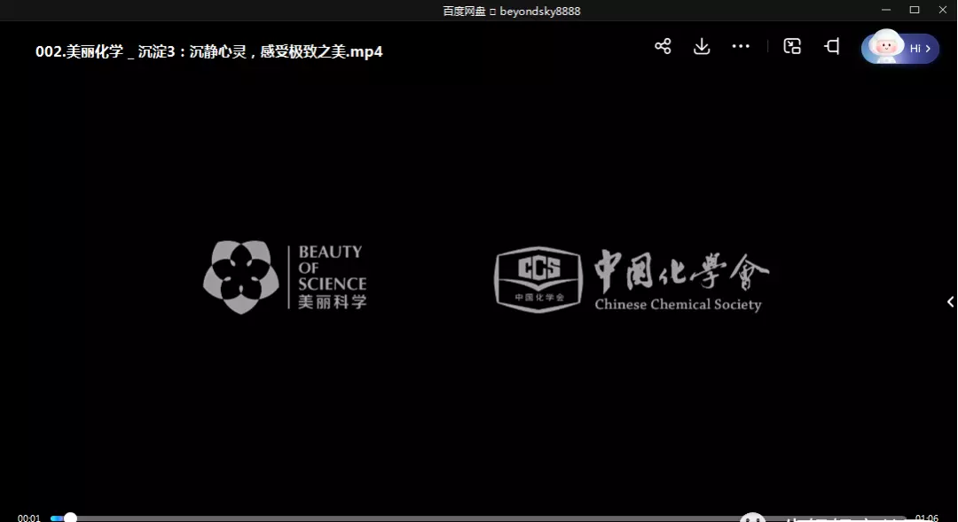The height and width of the screenshot is (522, 958).
Task: Click the Chinese Chemical Society logo in the video
Action: [632, 280]
